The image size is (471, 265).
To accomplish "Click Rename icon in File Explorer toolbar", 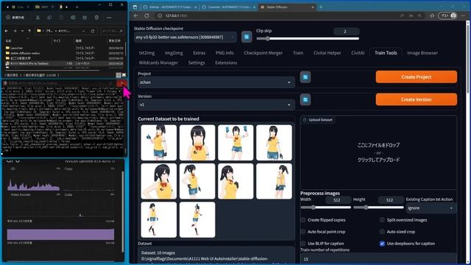I will pyautogui.click(x=73, y=18).
